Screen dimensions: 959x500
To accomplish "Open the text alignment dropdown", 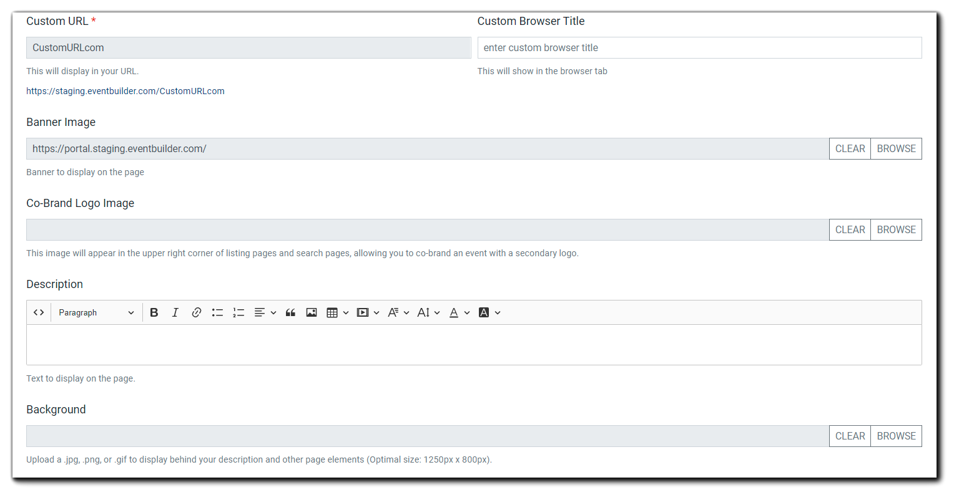I will point(265,312).
